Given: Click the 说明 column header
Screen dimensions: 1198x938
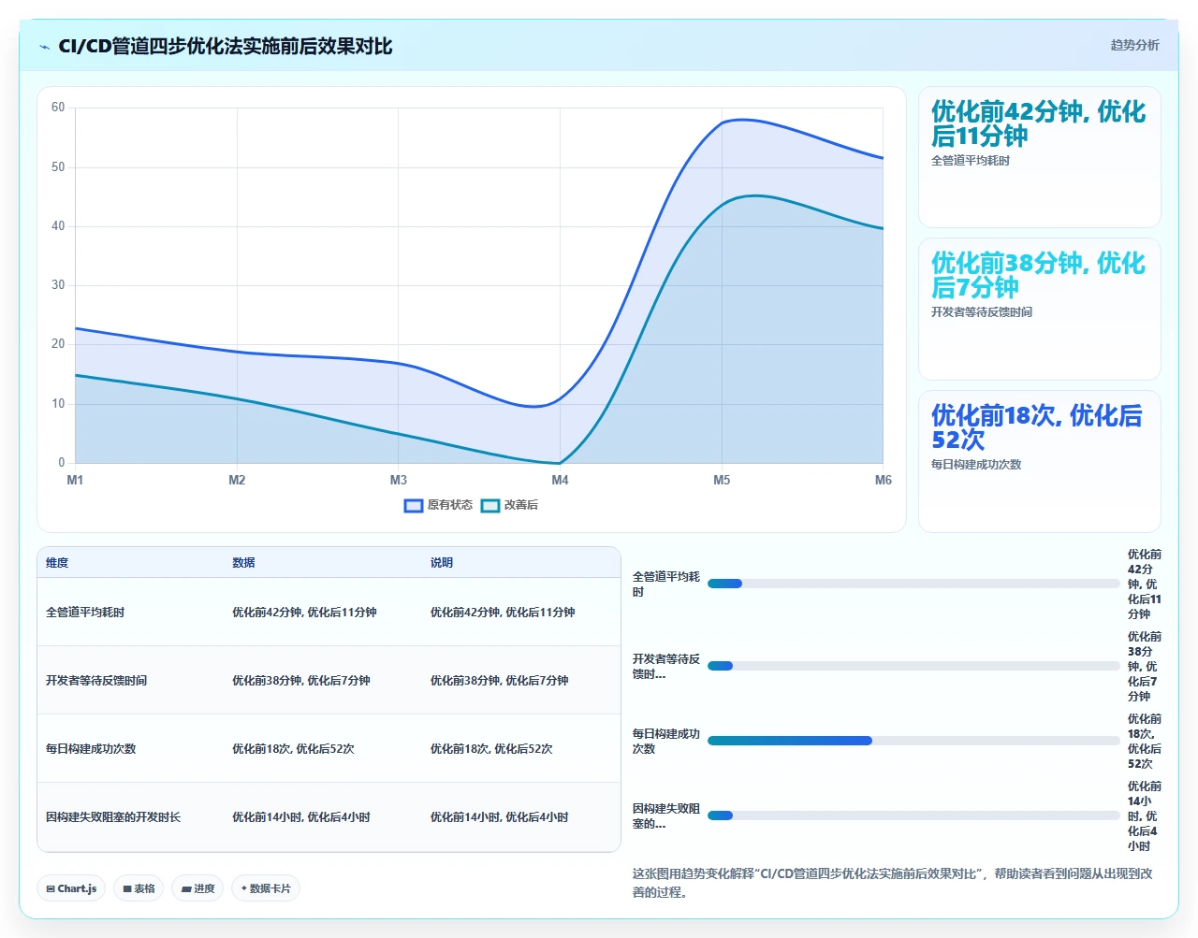Looking at the screenshot, I should (x=442, y=563).
